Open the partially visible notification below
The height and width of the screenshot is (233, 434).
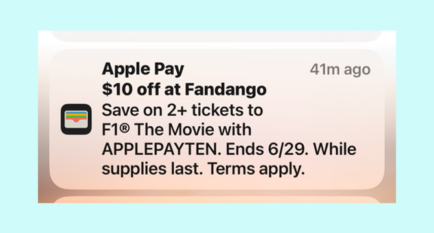(x=217, y=199)
